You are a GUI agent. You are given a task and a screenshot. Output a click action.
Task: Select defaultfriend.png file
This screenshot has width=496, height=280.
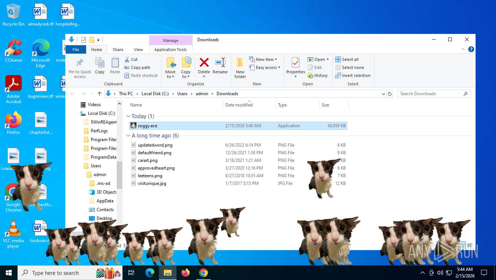click(x=238, y=153)
